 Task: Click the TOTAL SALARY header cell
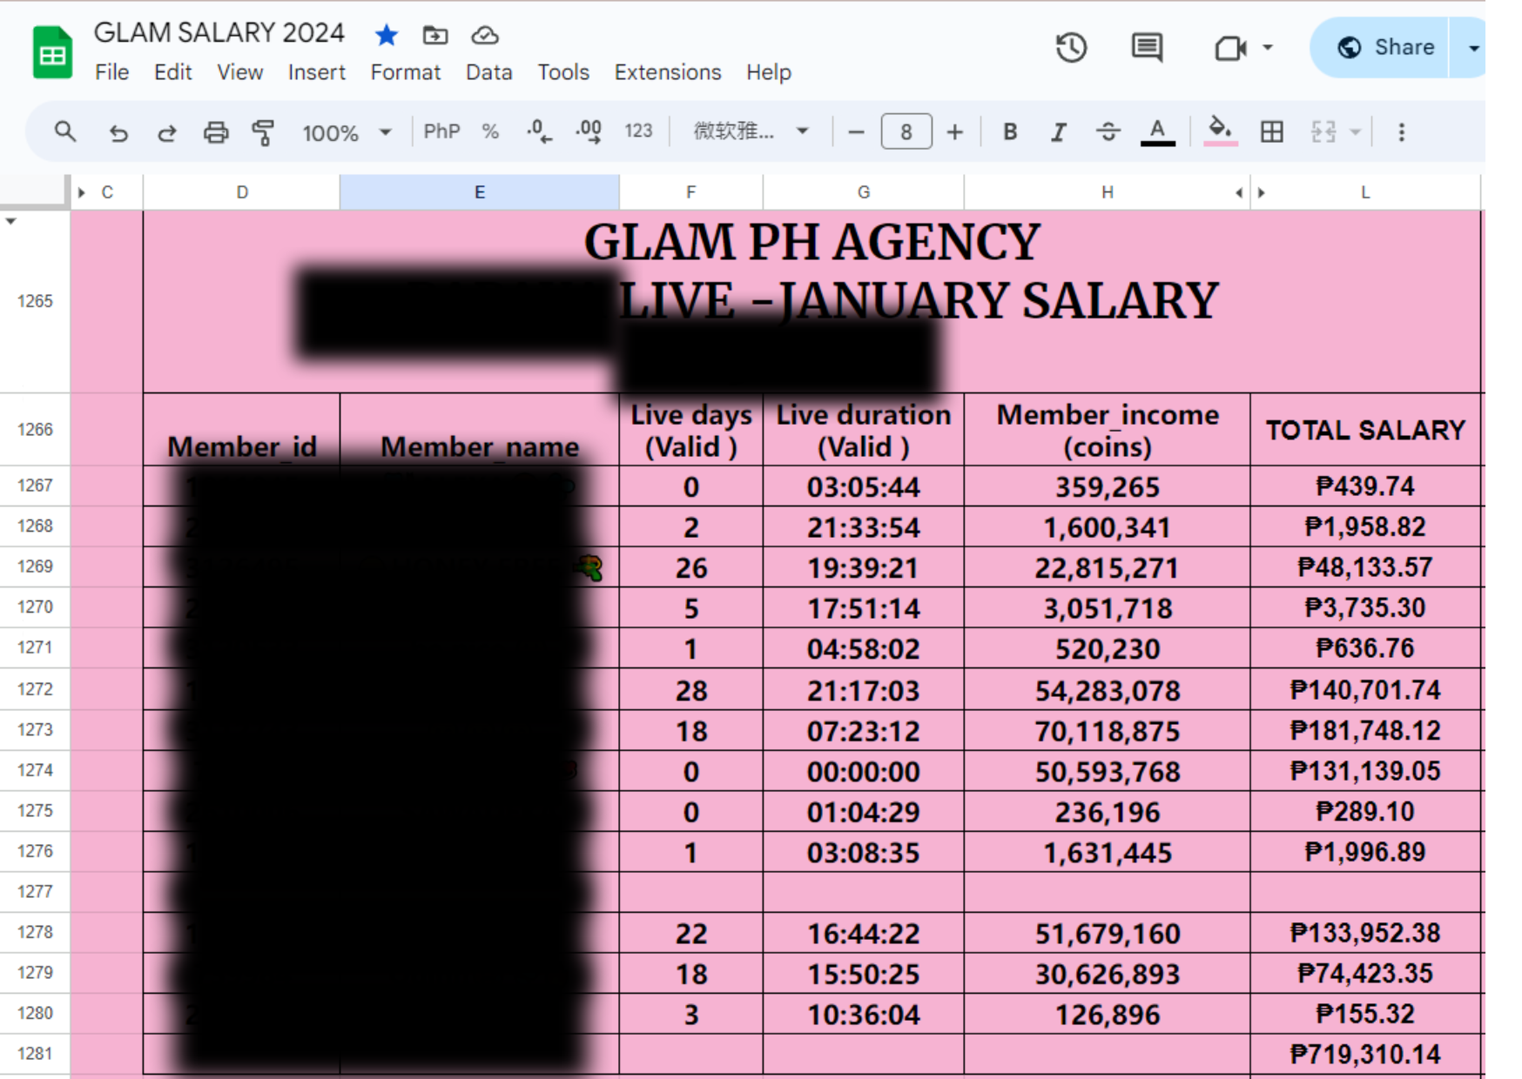point(1365,430)
